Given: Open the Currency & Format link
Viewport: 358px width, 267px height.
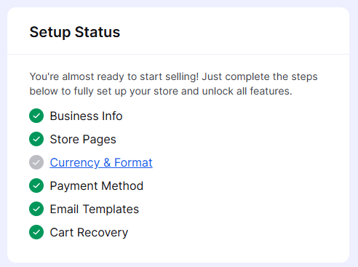Looking at the screenshot, I should coord(101,163).
